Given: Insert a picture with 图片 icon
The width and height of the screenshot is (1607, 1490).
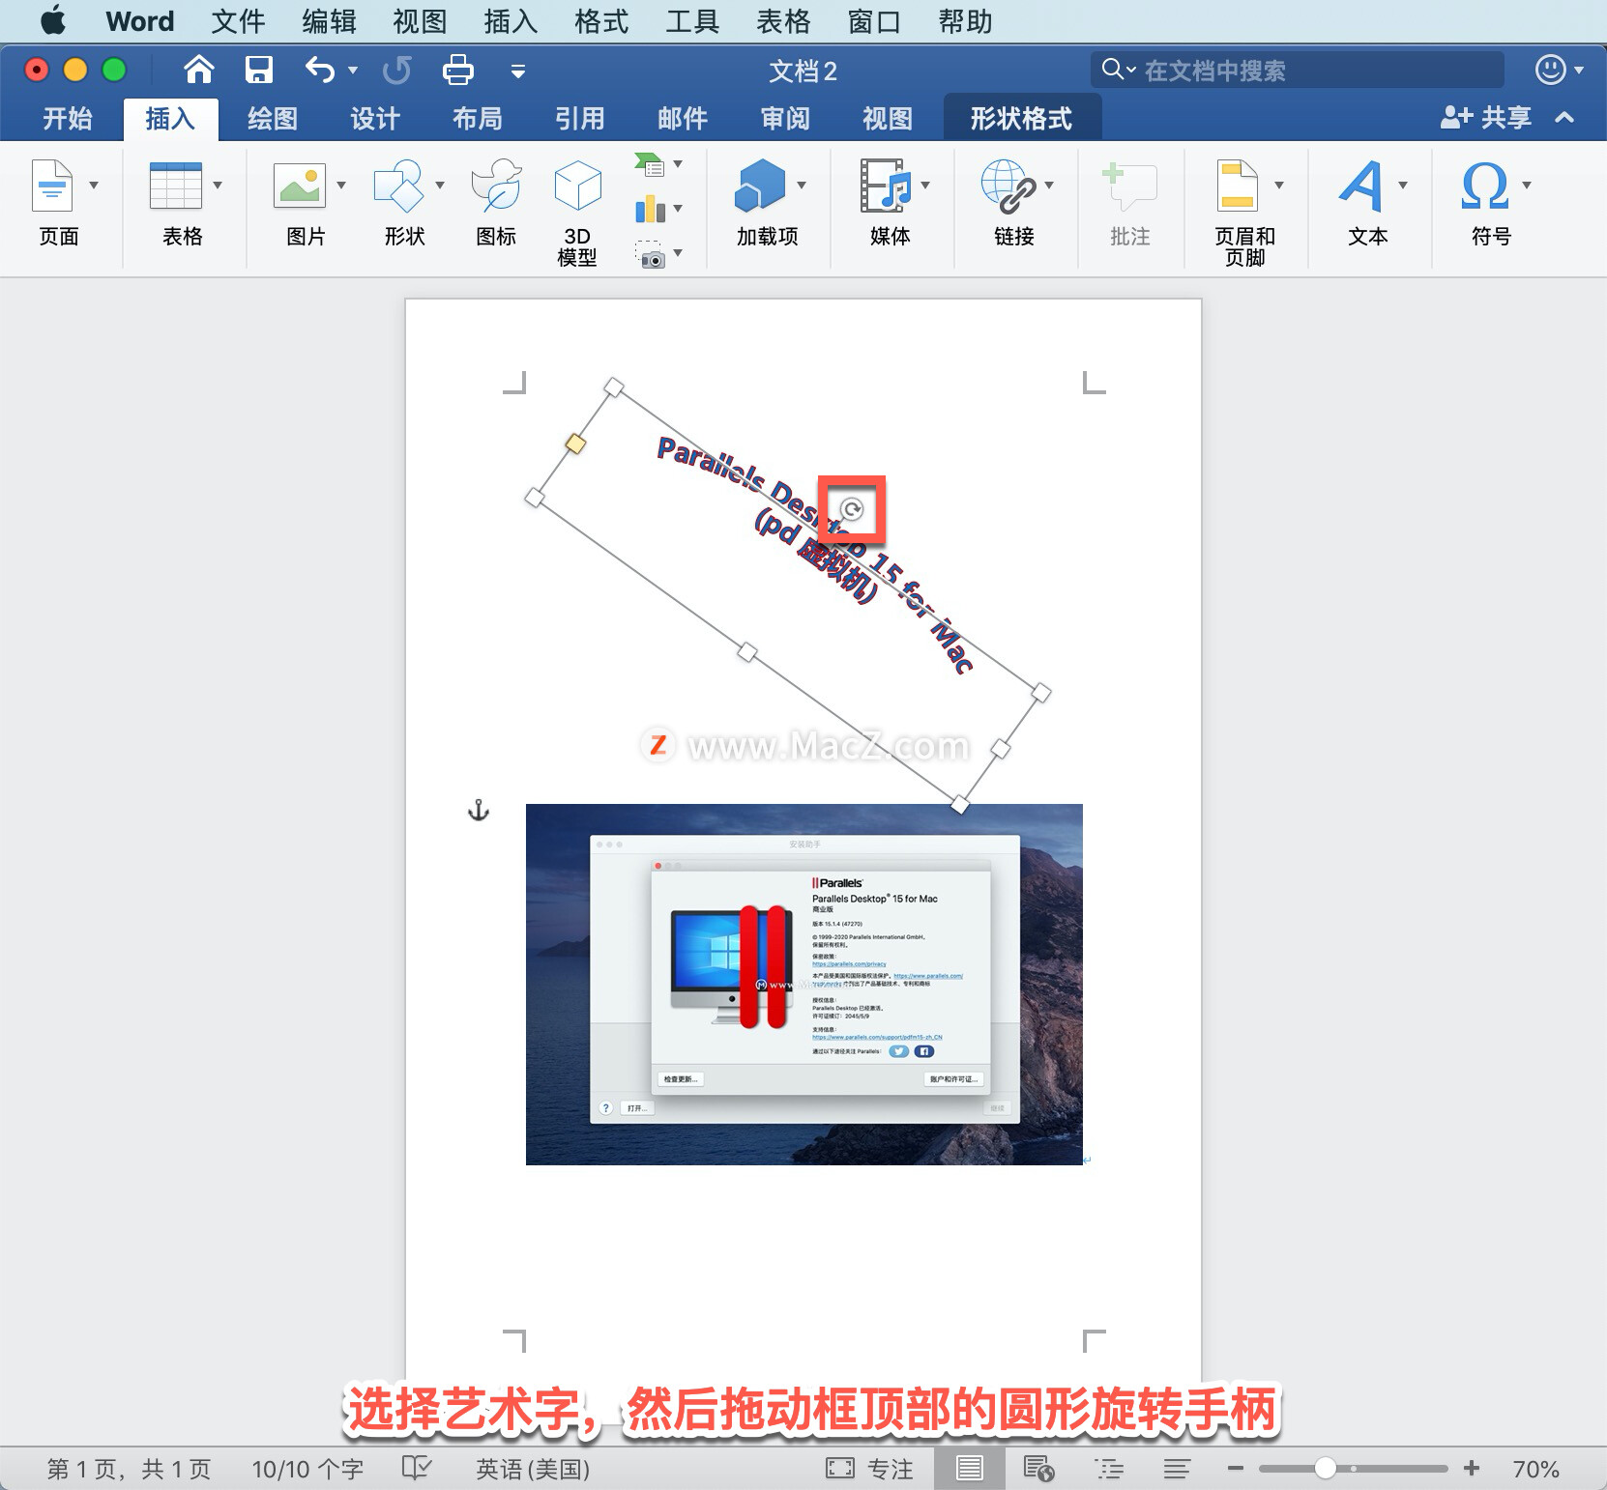Looking at the screenshot, I should tap(300, 186).
